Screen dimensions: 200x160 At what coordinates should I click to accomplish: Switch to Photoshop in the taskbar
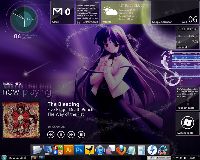point(42,158)
